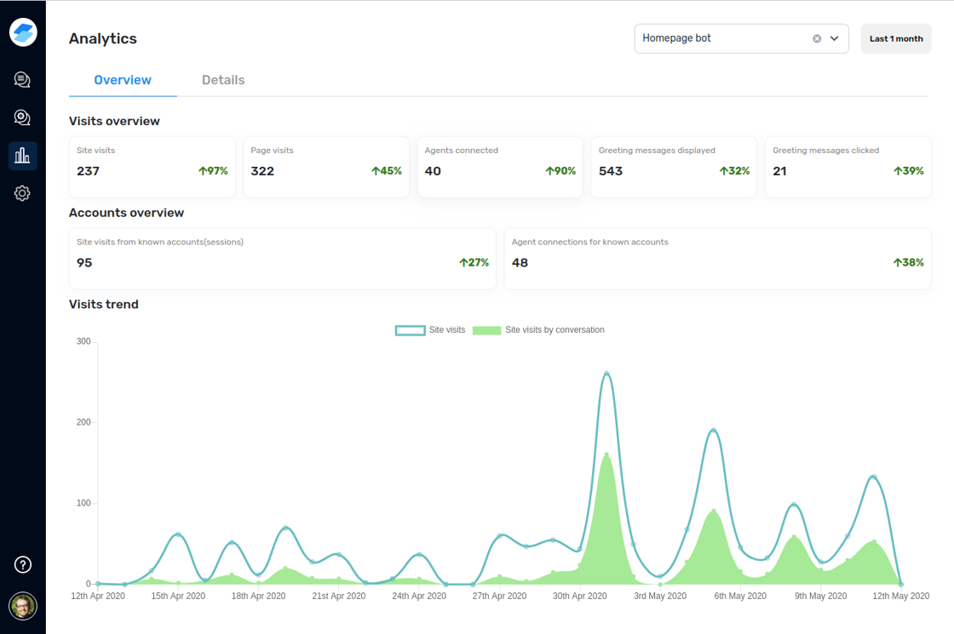Click the 30th Apr 2020 axis label
Screen dimensions: 954x634
click(x=580, y=596)
